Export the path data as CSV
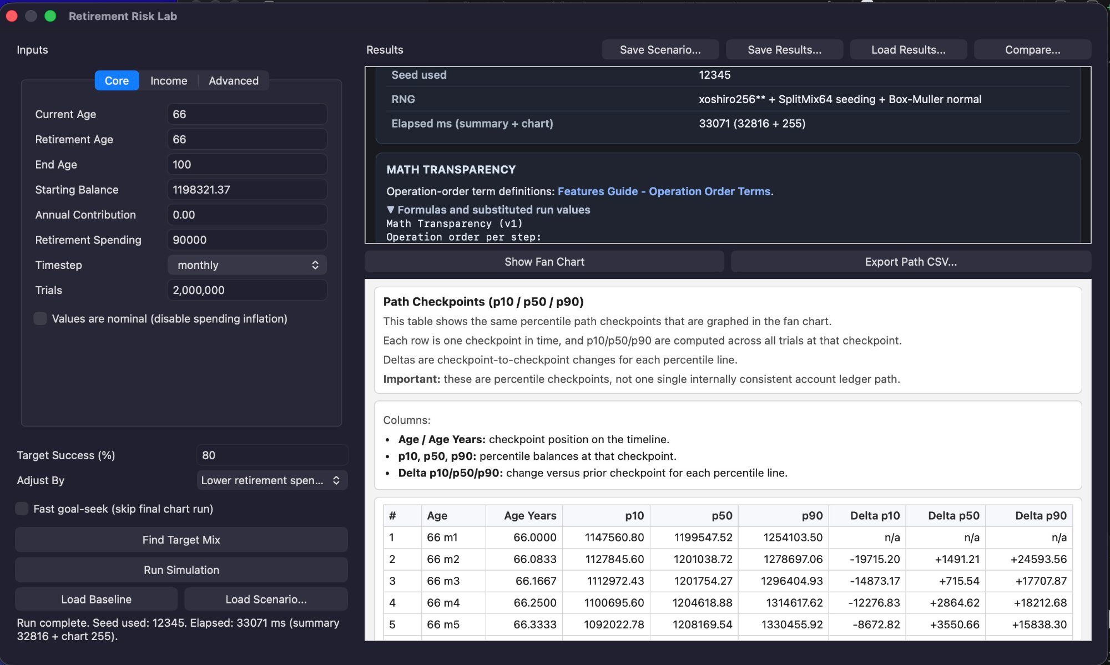The image size is (1110, 665). (910, 261)
